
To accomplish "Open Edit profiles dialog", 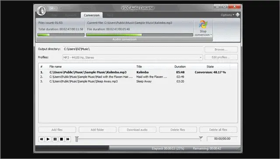I will click(x=221, y=57).
